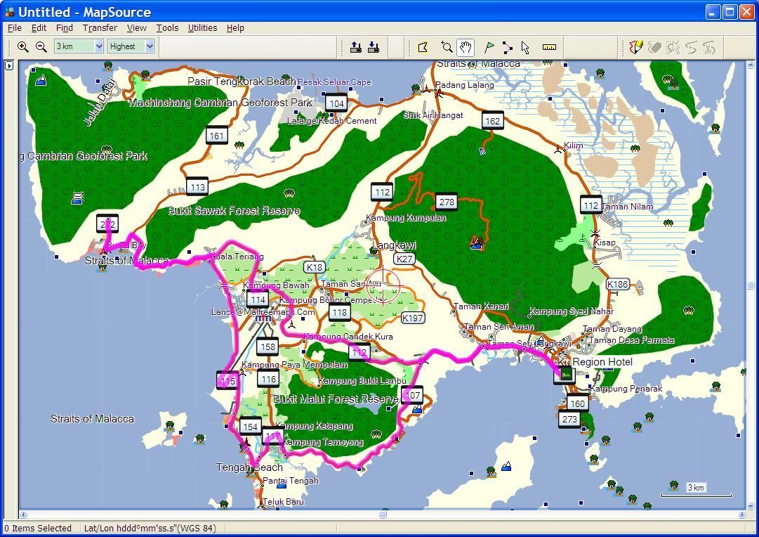Select the Distance/Bearing ruler tool
Screen dimensions: 759x537
tap(549, 47)
